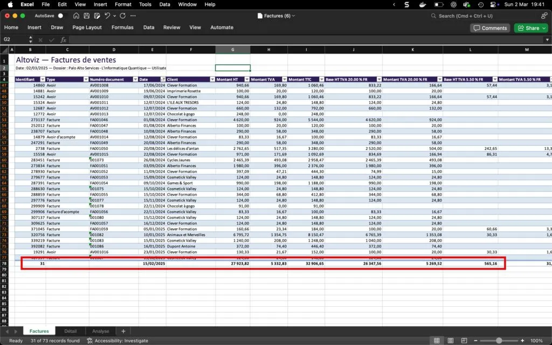The image size is (552, 345).
Task: Open the Format menu in the menu bar
Action: tap(123, 4)
